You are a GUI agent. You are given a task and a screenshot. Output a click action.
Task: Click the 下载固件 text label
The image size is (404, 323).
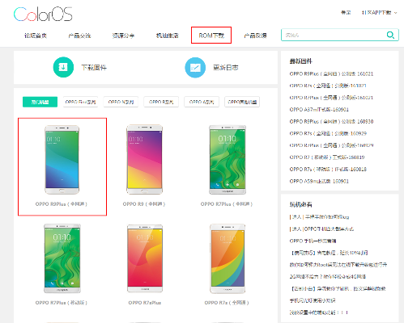[x=94, y=67]
